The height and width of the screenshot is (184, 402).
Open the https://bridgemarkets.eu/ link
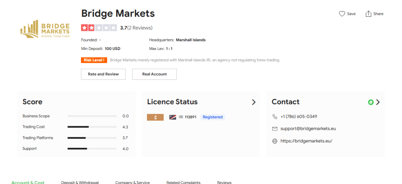point(306,141)
